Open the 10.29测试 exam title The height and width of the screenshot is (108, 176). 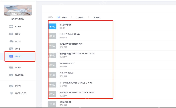click(67, 73)
